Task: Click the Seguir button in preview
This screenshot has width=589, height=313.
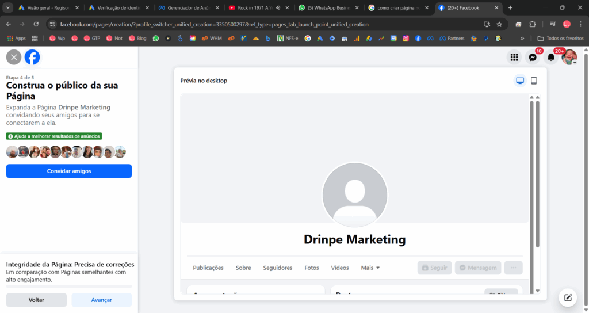Action: pyautogui.click(x=435, y=268)
